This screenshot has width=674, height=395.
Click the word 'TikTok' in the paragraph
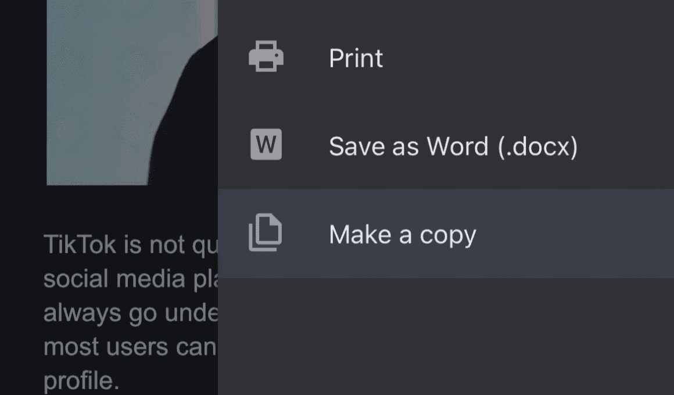click(x=80, y=244)
